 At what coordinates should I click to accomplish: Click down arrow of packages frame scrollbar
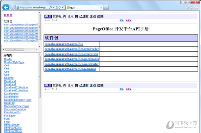click(x=40, y=46)
